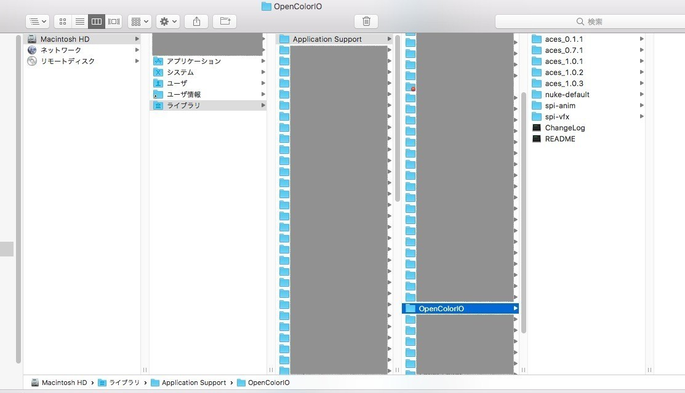Open the アプリケーション folder
Screen dimensions: 685x393
pos(209,61)
